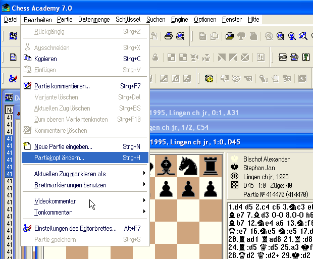The image size is (313, 259).
Task: Click the grayed 'Kommentare löschen' menu entry
Action: 85,130
